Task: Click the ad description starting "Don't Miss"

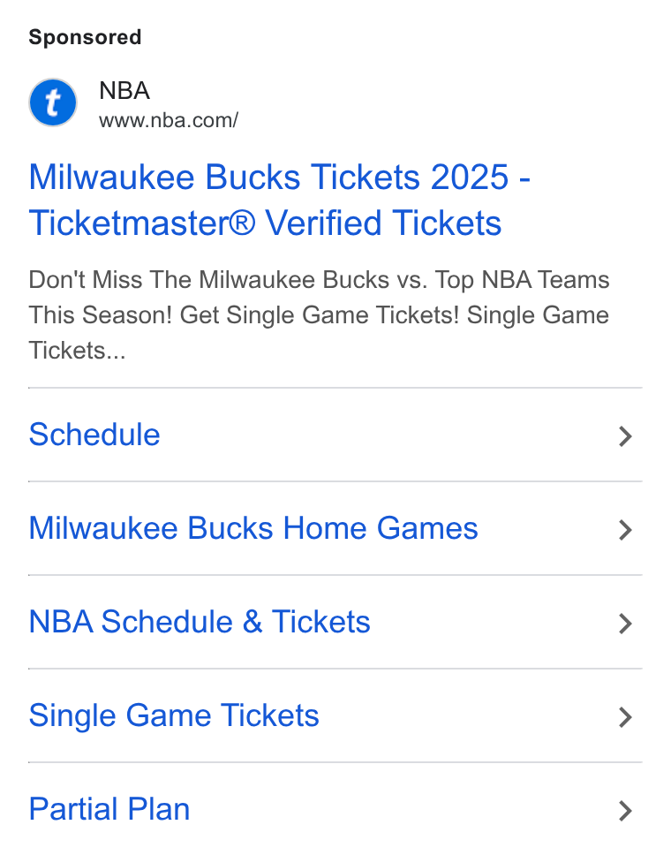Action: click(x=319, y=315)
